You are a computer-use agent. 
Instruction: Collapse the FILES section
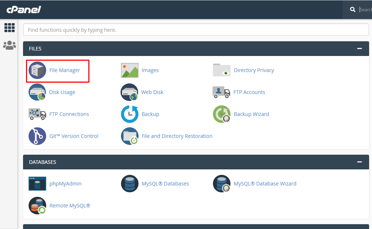(360, 49)
